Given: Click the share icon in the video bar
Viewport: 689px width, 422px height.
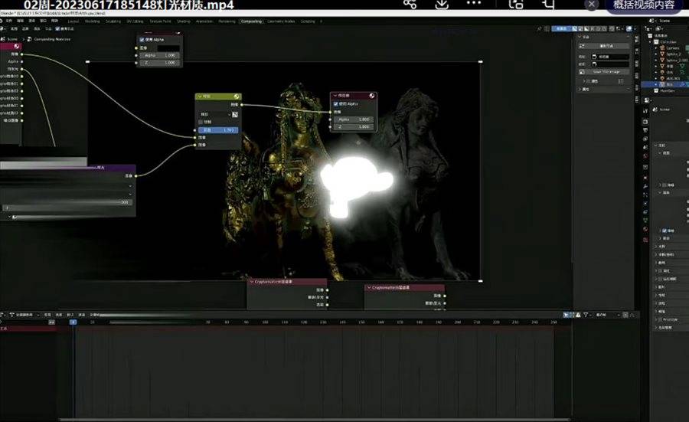Looking at the screenshot, I should tap(410, 5).
